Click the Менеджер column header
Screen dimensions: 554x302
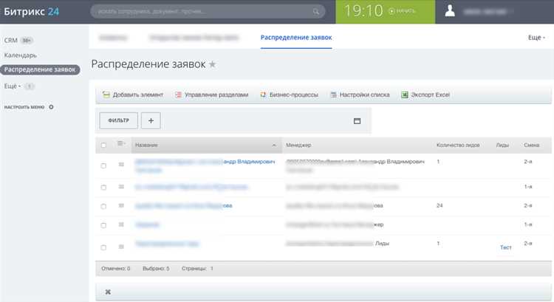pyautogui.click(x=298, y=145)
